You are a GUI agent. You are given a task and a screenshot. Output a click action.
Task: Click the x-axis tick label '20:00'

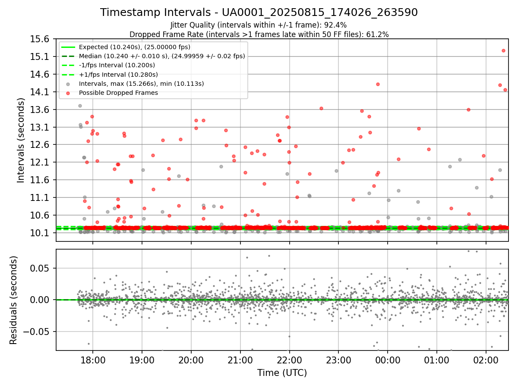click(x=191, y=360)
